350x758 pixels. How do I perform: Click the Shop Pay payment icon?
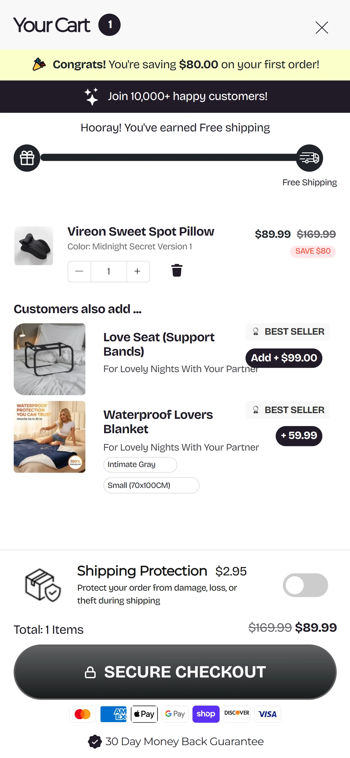[x=206, y=714]
